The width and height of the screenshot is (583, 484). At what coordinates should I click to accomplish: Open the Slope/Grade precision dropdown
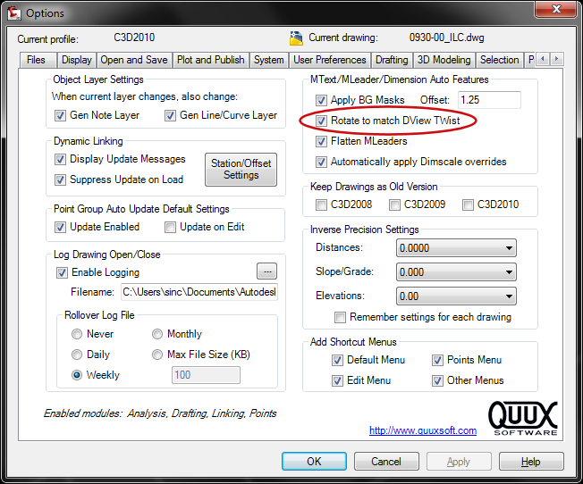456,272
